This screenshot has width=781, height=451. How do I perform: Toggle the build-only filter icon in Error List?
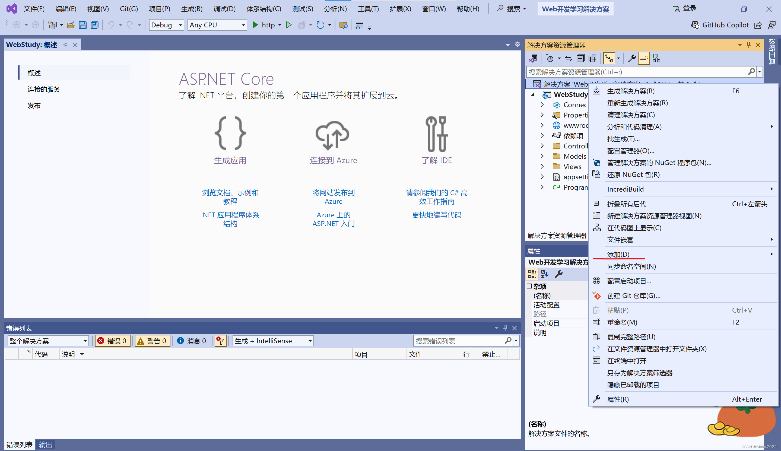[221, 341]
